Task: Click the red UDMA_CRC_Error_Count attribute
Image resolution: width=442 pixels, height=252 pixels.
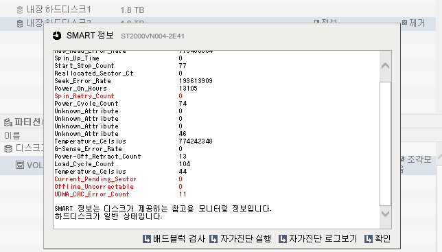Action: pyautogui.click(x=92, y=194)
